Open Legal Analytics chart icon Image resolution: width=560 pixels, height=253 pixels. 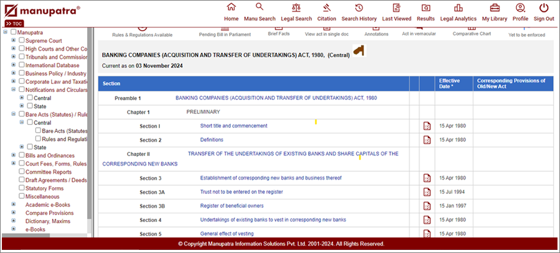coord(458,7)
